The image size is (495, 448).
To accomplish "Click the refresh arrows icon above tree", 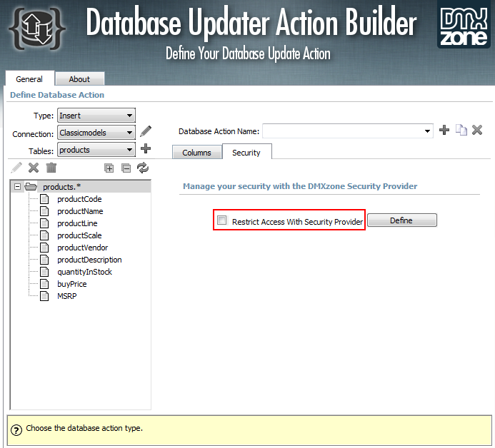I will point(143,168).
